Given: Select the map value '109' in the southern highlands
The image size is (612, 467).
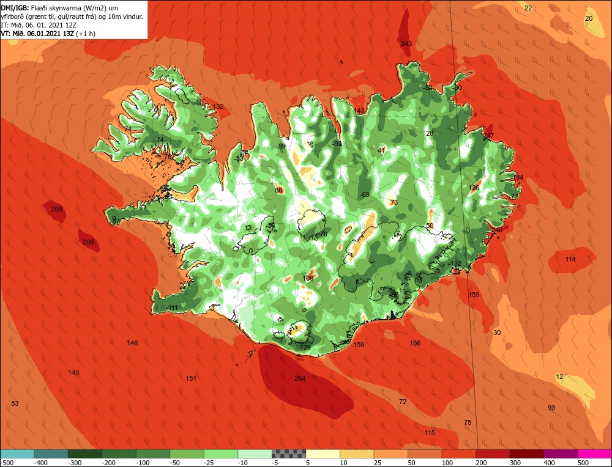Looking at the screenshot, I should click(x=308, y=278).
